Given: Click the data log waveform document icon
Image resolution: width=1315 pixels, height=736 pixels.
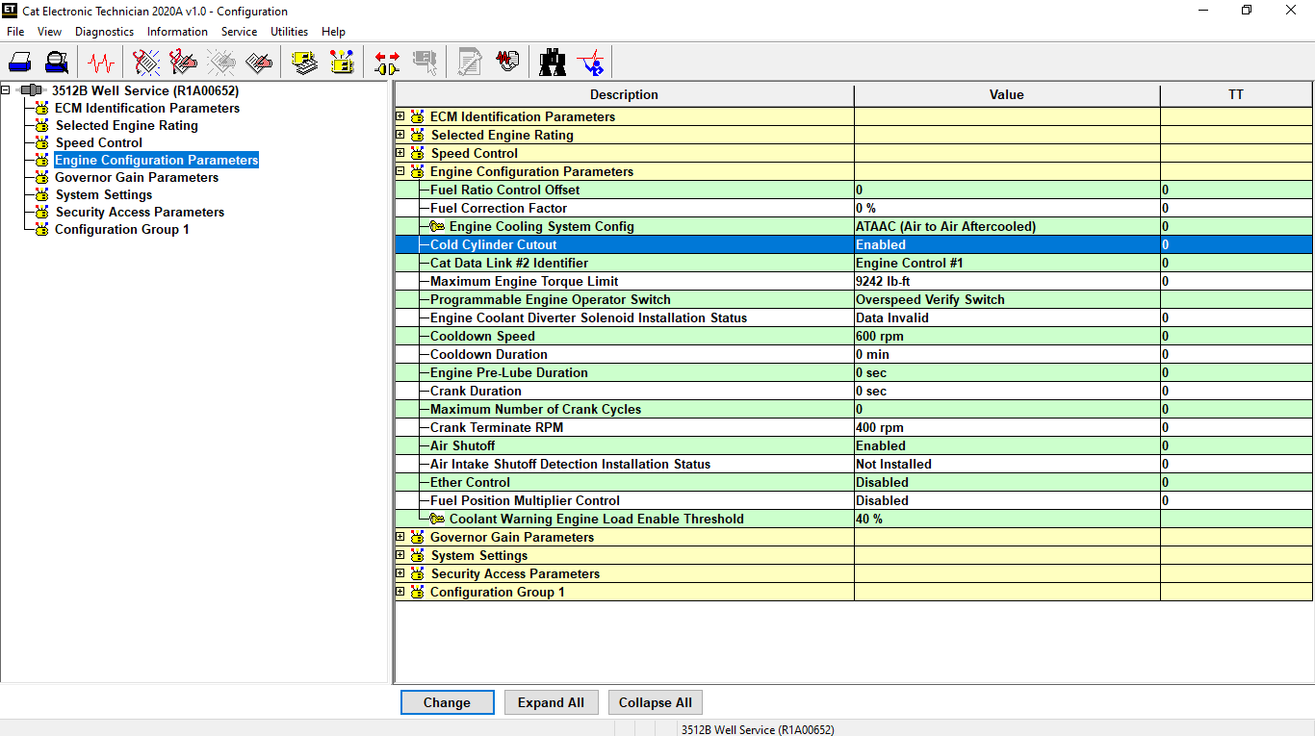Looking at the screenshot, I should [507, 63].
